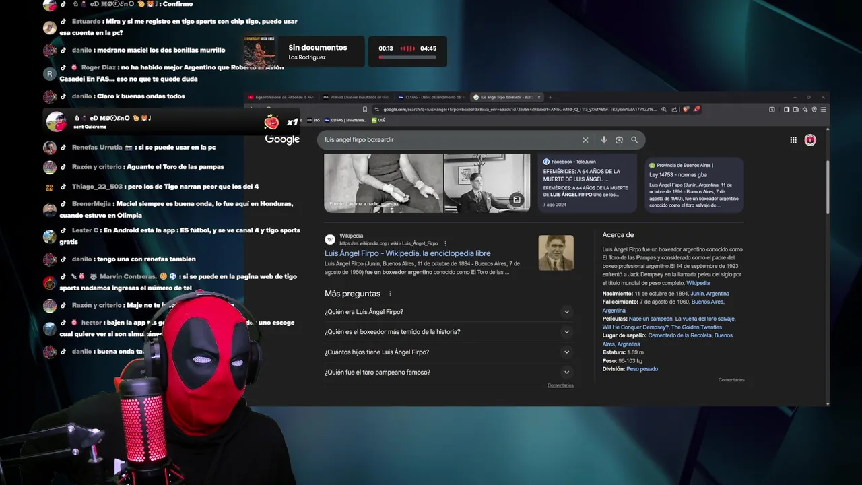Open the VPN shield icon in toolbar
This screenshot has width=862, height=485.
coord(814,109)
